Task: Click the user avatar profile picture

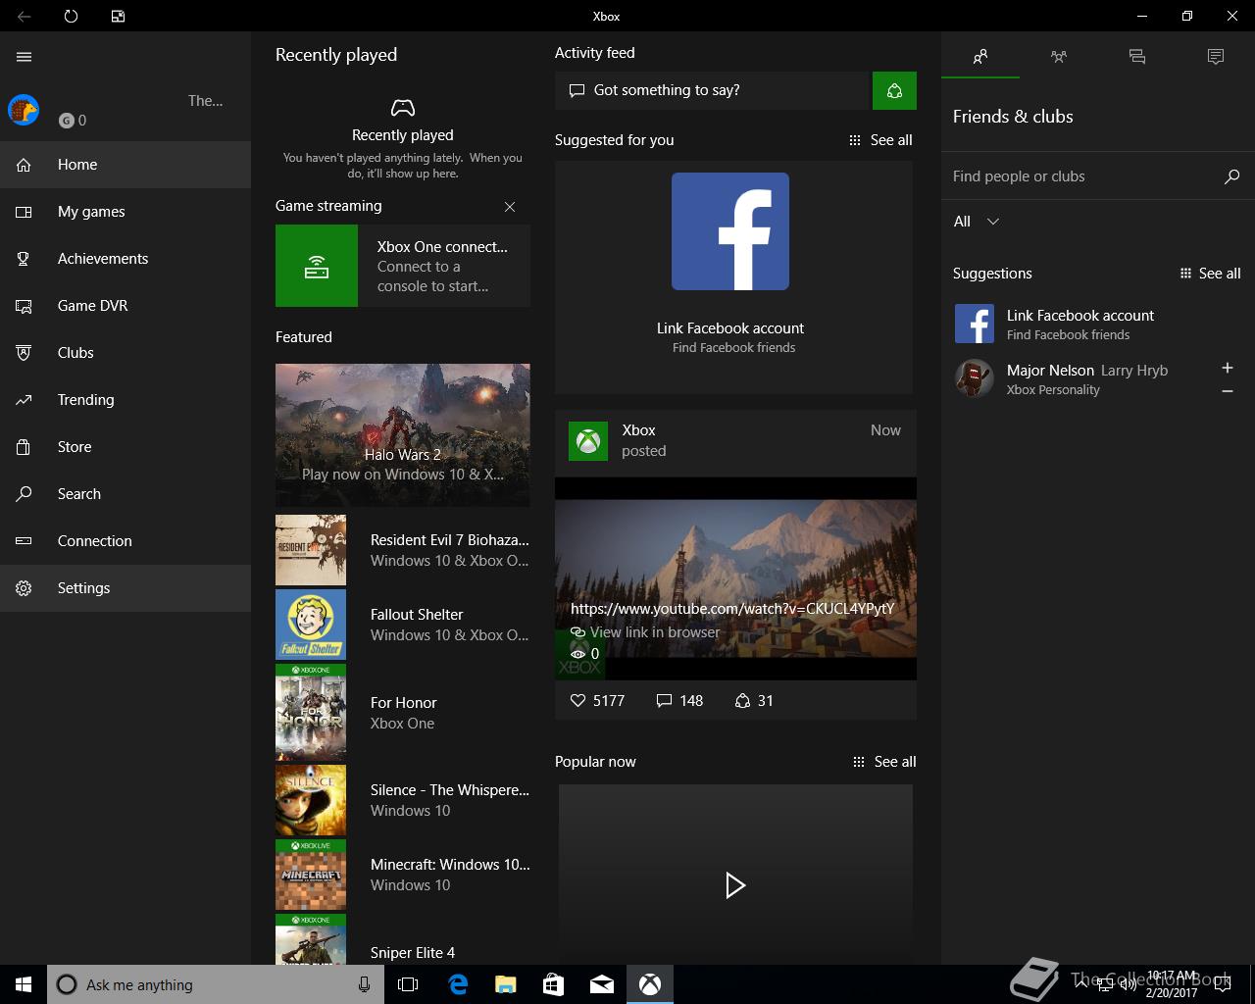Action: pyautogui.click(x=24, y=110)
